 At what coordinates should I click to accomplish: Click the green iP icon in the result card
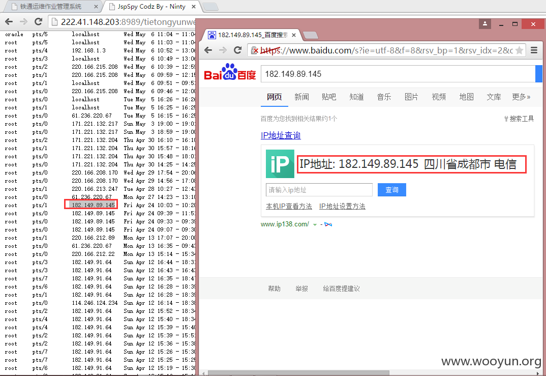point(280,164)
